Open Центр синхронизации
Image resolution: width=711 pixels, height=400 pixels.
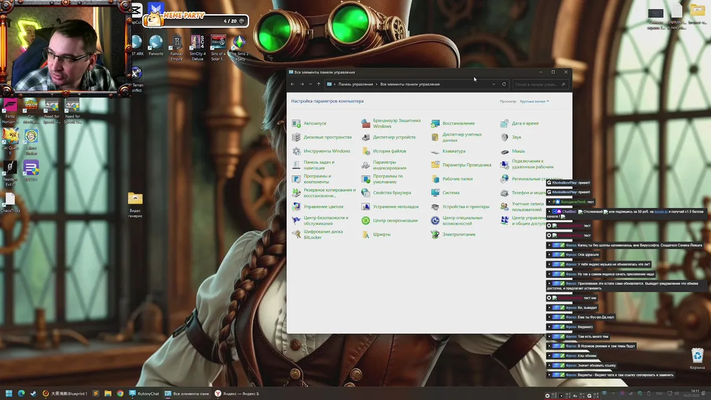389,221
